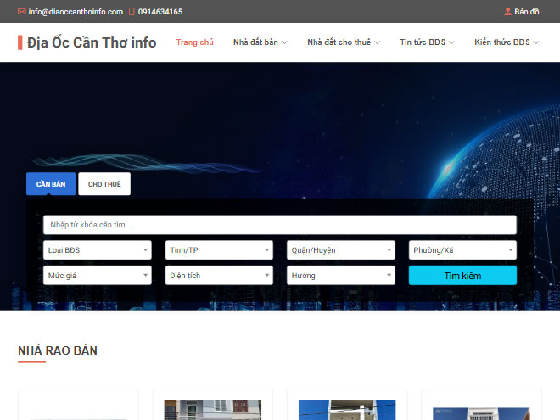Switch to the Cho thuê tab

pyautogui.click(x=104, y=184)
